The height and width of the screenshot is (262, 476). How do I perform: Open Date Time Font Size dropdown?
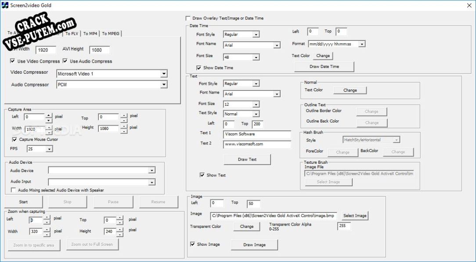pyautogui.click(x=256, y=57)
